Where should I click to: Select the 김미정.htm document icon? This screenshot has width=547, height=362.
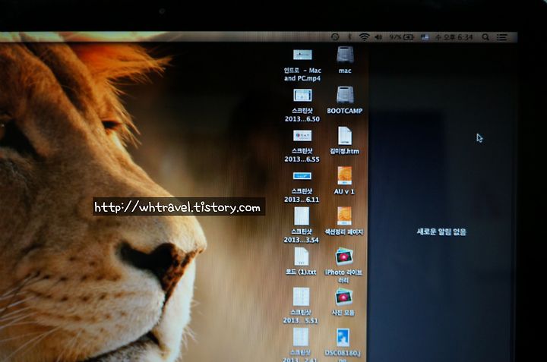tap(345, 136)
